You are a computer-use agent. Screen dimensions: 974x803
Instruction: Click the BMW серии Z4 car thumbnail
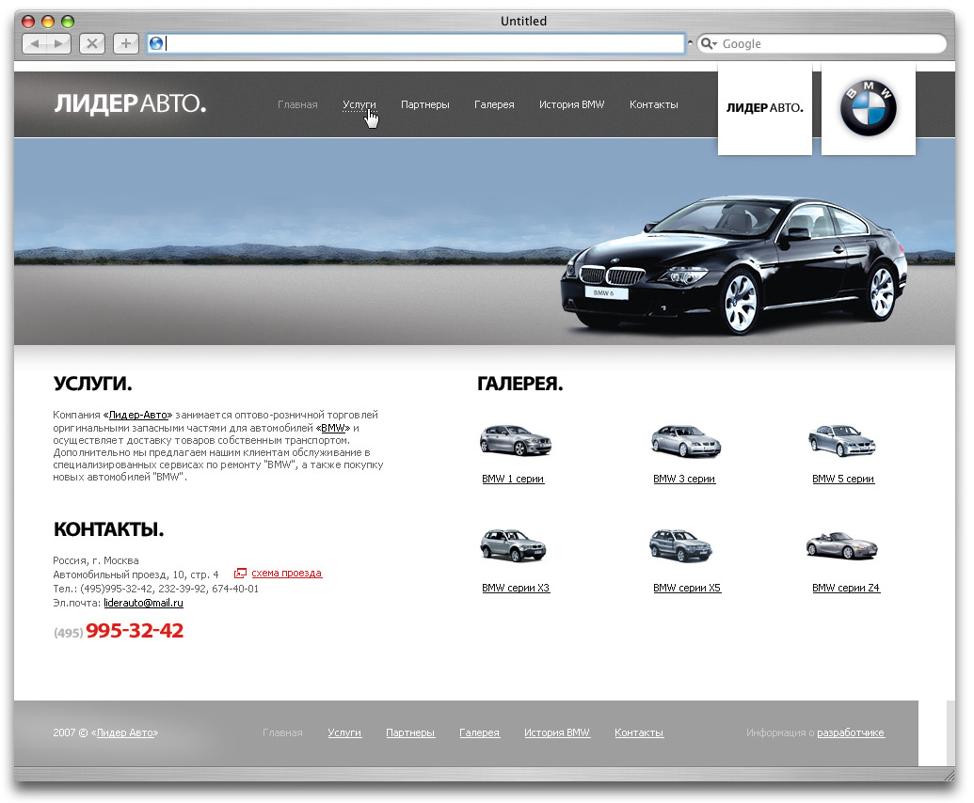pyautogui.click(x=841, y=545)
